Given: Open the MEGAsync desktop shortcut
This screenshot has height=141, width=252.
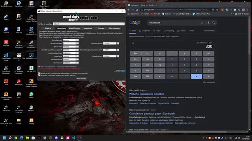Looking at the screenshot, I should point(19,82).
